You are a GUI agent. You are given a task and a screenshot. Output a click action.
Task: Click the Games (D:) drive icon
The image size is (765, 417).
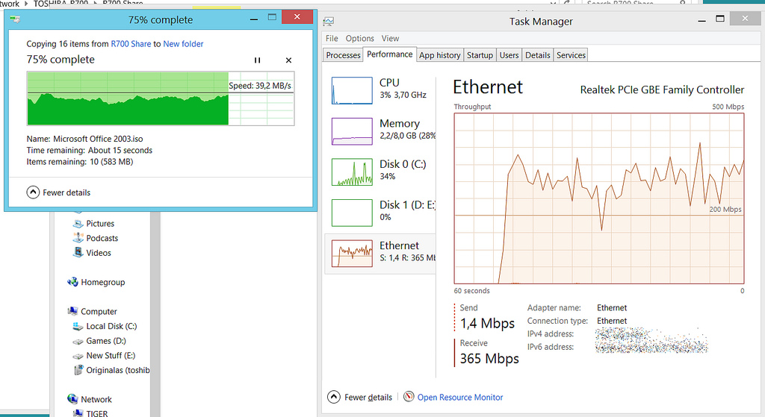(78, 341)
